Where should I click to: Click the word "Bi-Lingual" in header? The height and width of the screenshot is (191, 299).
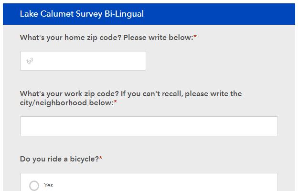[124, 14]
